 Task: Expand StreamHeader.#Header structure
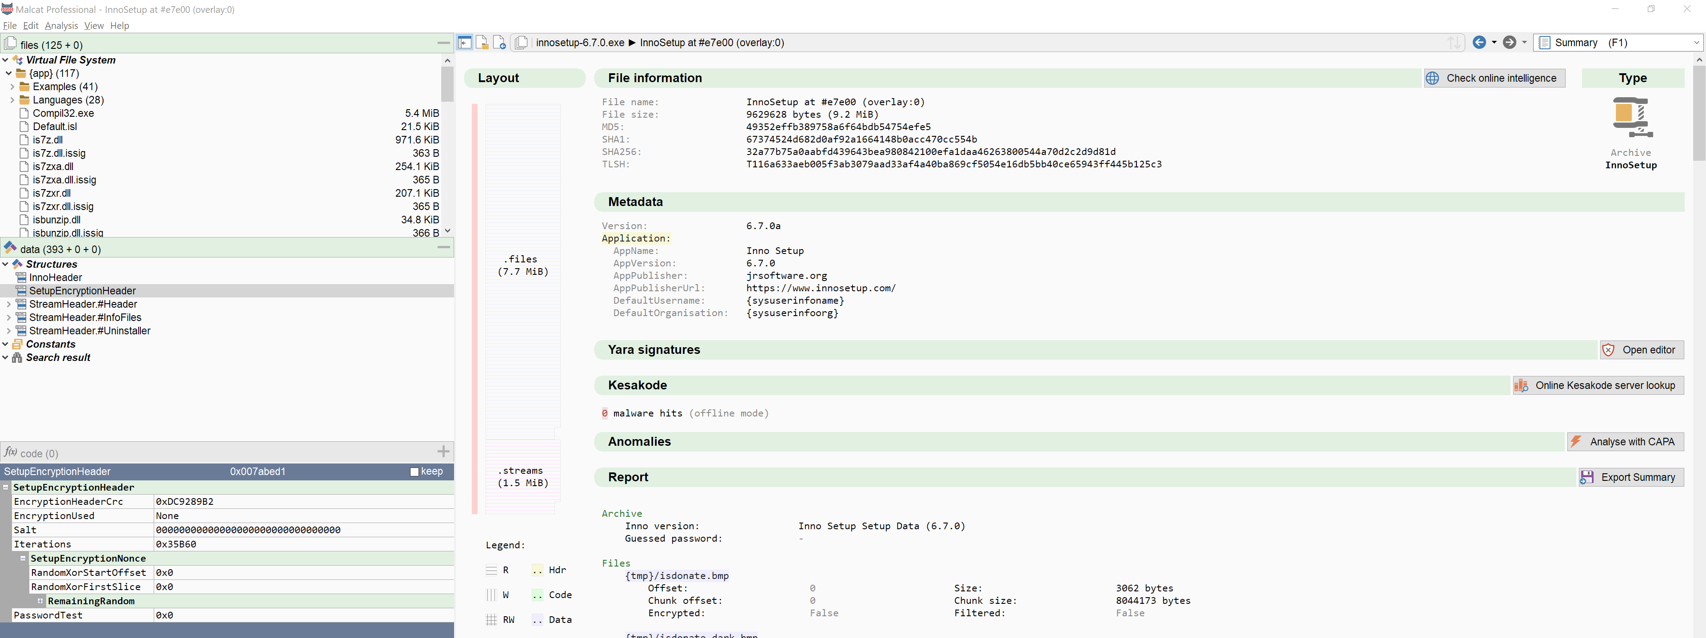[8, 305]
